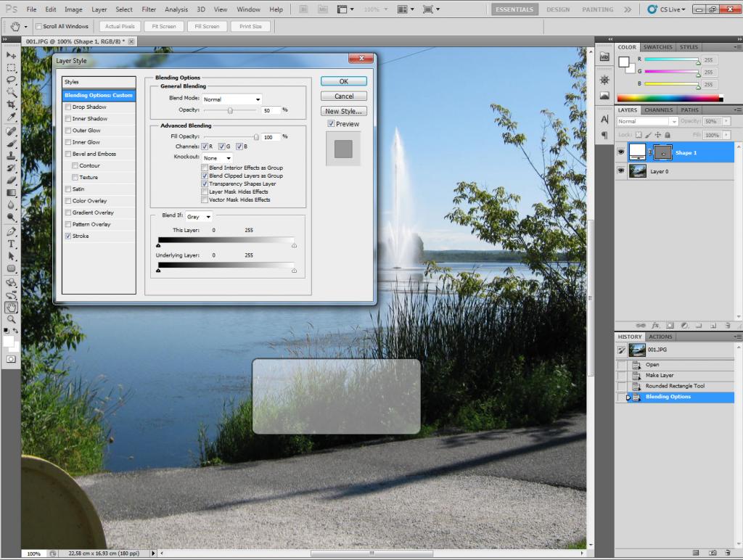Image resolution: width=743 pixels, height=560 pixels.
Task: Switch to the Actions tab
Action: pyautogui.click(x=660, y=337)
